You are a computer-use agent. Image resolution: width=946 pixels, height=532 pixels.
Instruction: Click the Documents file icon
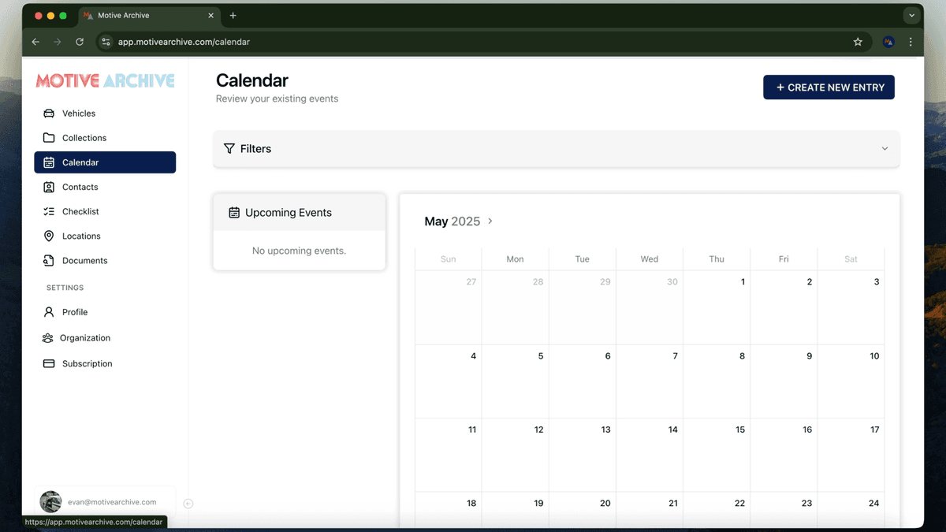[49, 260]
